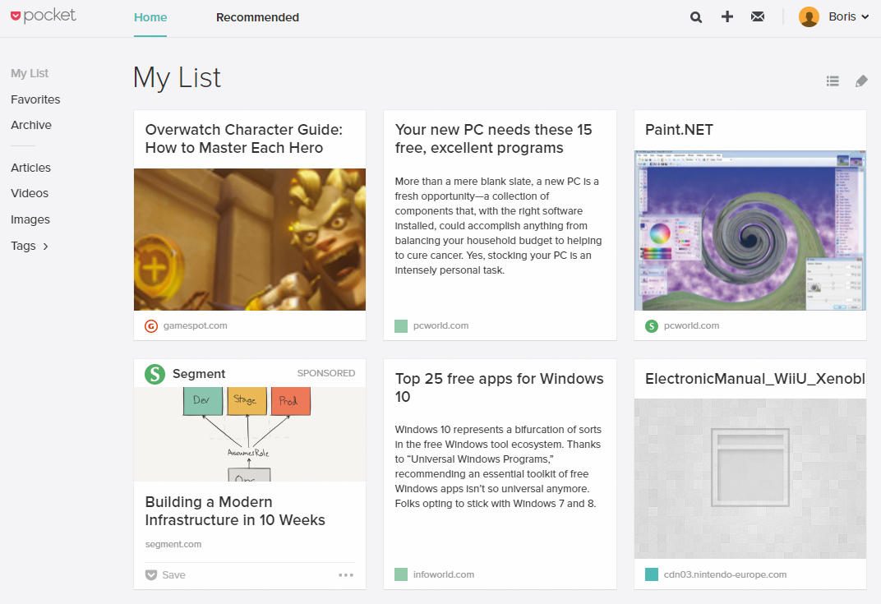Image resolution: width=881 pixels, height=604 pixels.
Task: Open the search icon in header
Action: (695, 17)
